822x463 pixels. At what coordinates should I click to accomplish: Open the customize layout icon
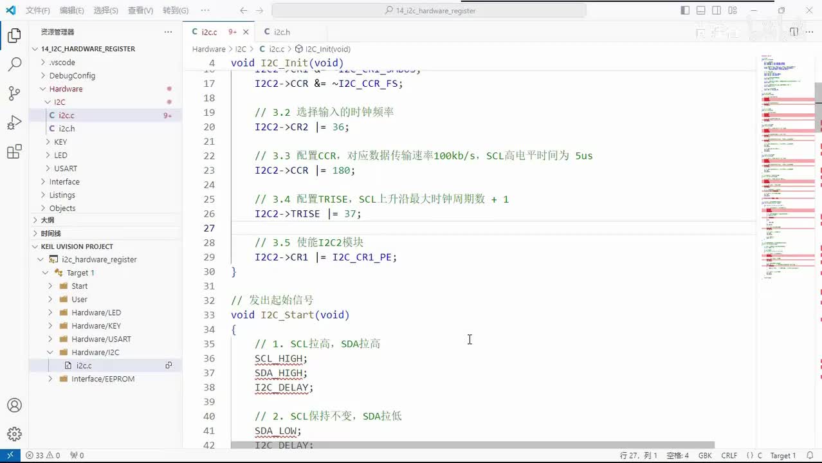(733, 10)
